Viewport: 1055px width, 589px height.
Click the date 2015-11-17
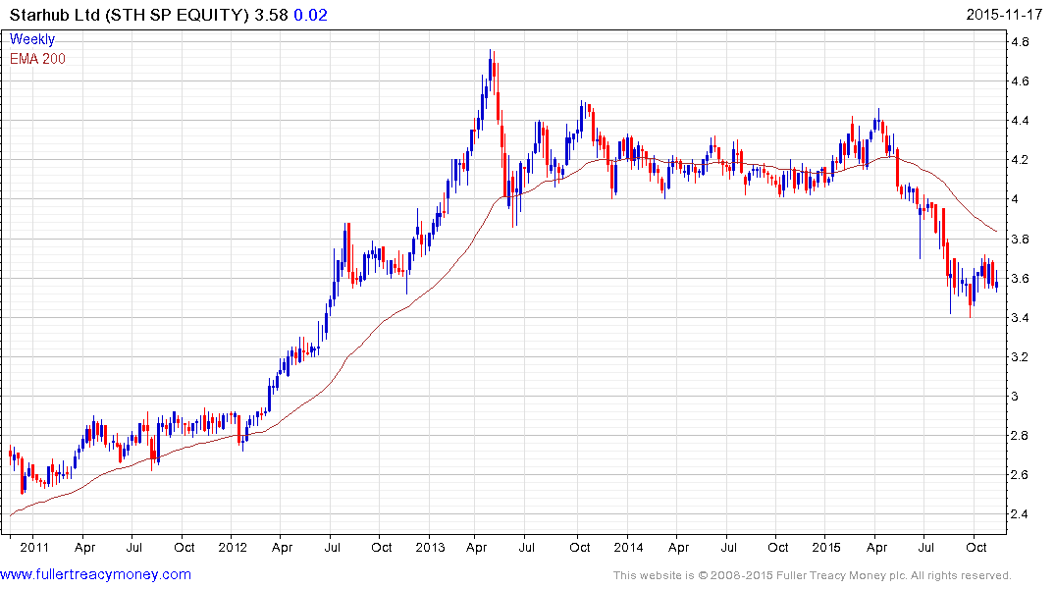click(1004, 15)
